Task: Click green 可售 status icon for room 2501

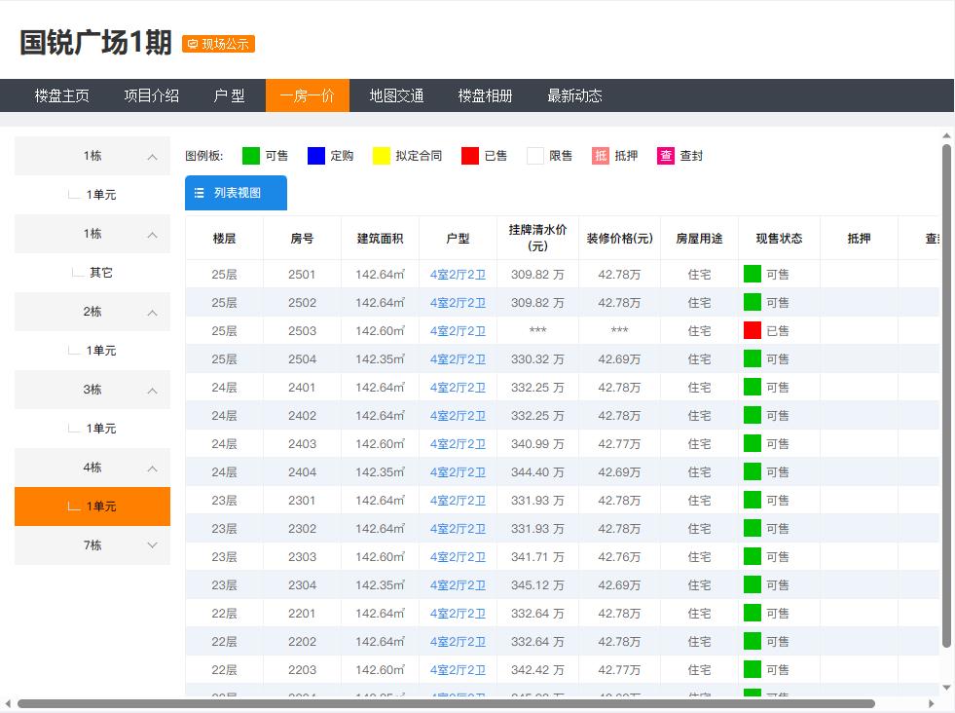Action: [x=753, y=274]
